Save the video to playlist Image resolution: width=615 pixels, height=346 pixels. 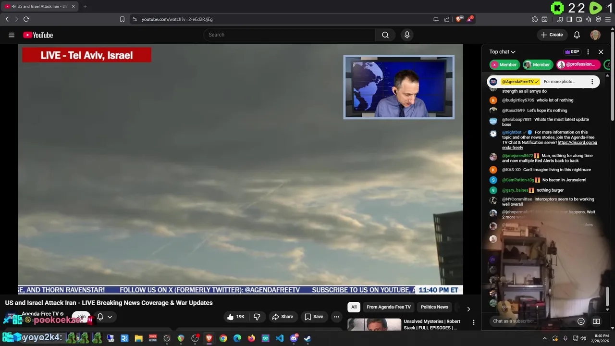(314, 317)
